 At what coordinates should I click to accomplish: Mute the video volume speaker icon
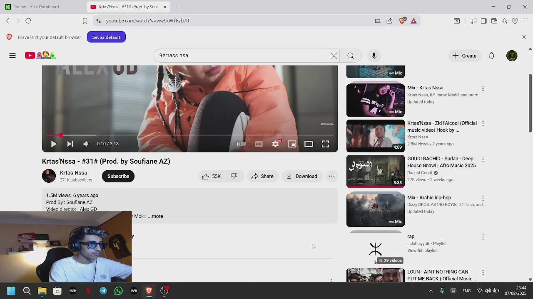86,144
